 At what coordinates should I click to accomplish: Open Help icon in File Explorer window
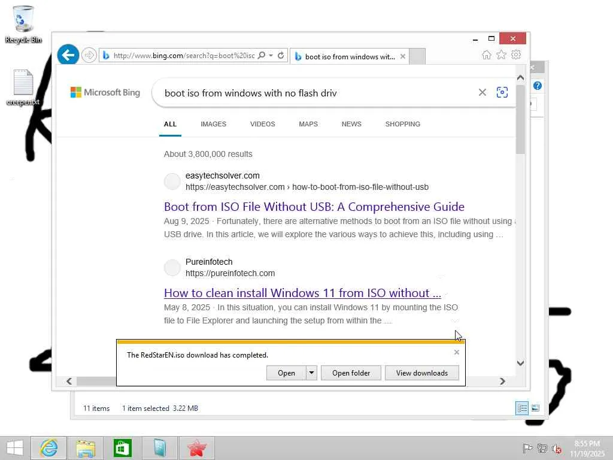coord(538,86)
